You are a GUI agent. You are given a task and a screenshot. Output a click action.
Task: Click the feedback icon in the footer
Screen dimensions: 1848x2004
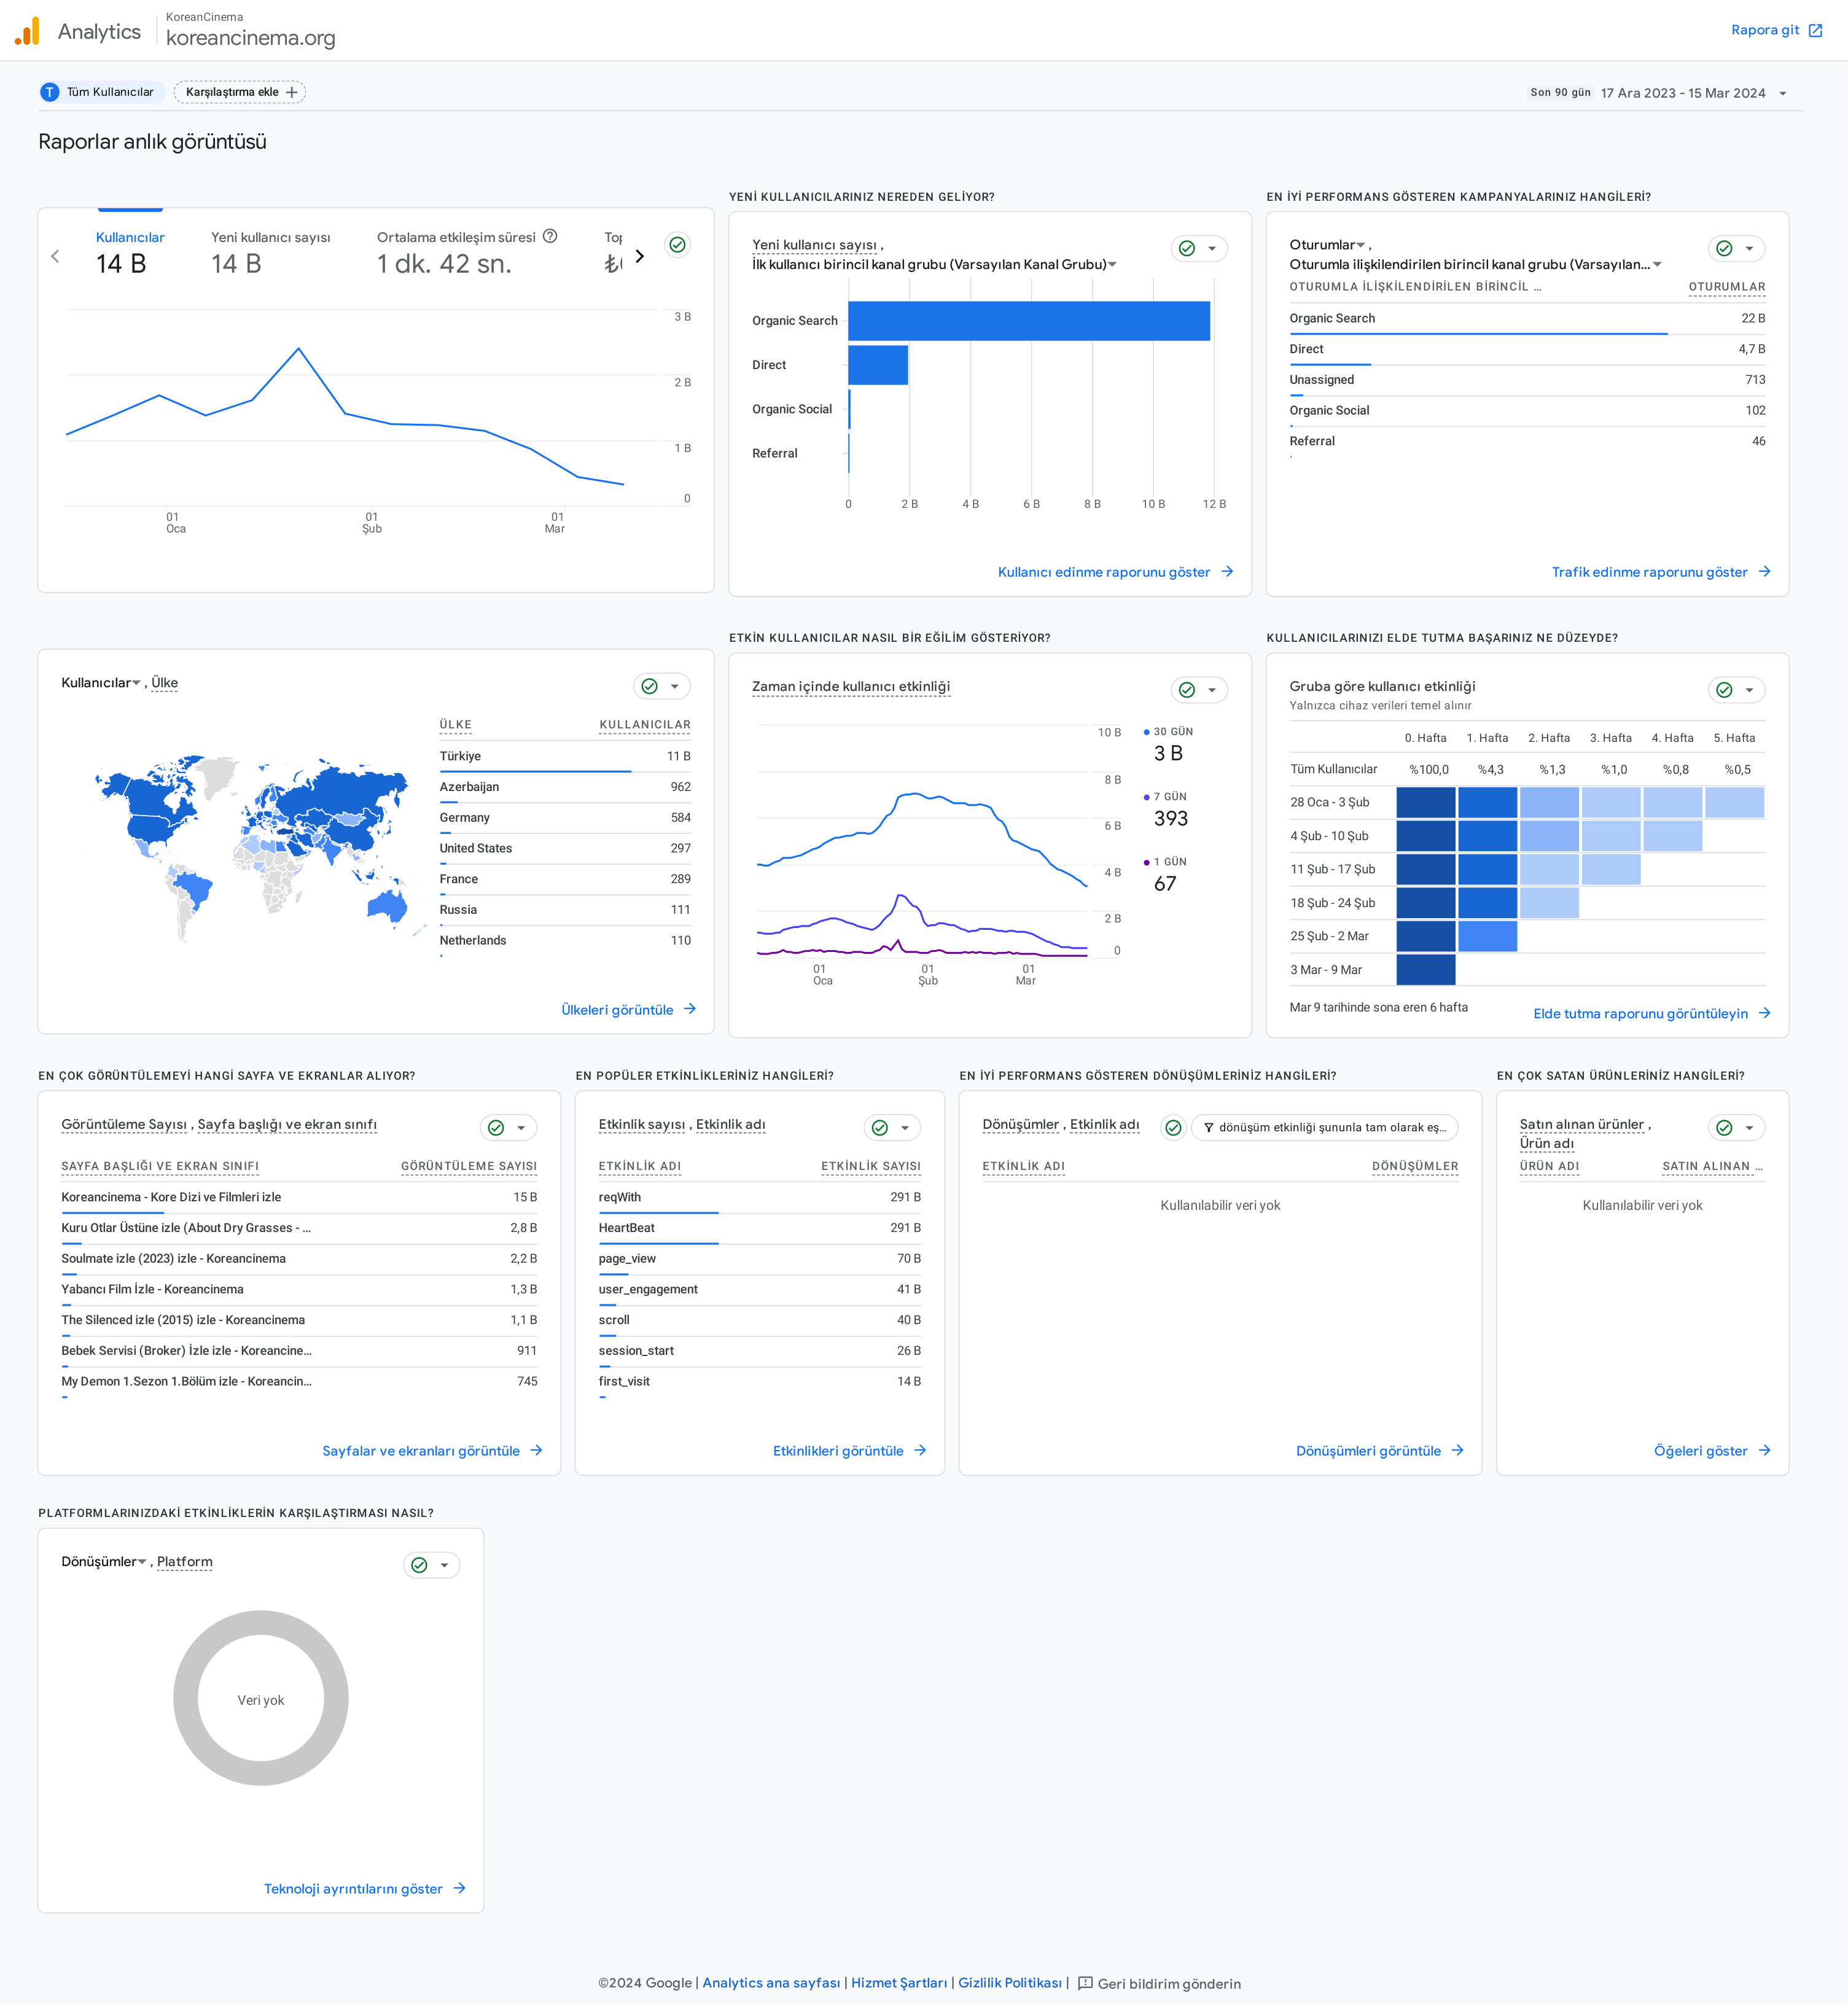(x=1085, y=1983)
